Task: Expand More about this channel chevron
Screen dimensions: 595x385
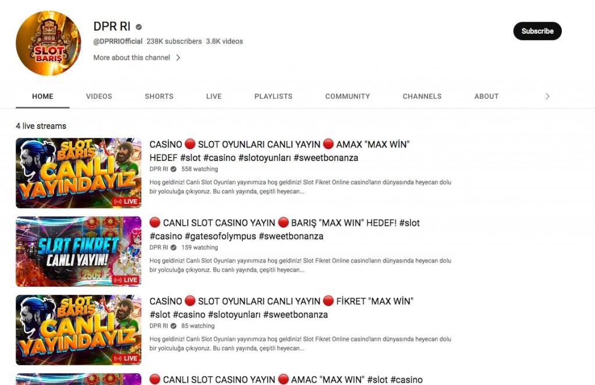Action: click(x=178, y=57)
